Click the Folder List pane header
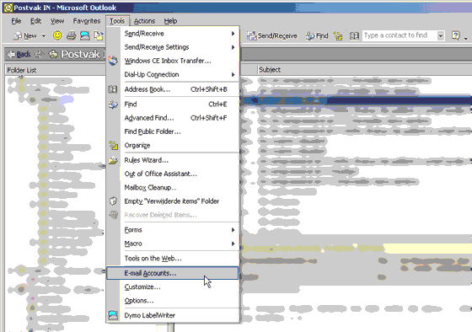472x332 pixels. pyautogui.click(x=56, y=70)
